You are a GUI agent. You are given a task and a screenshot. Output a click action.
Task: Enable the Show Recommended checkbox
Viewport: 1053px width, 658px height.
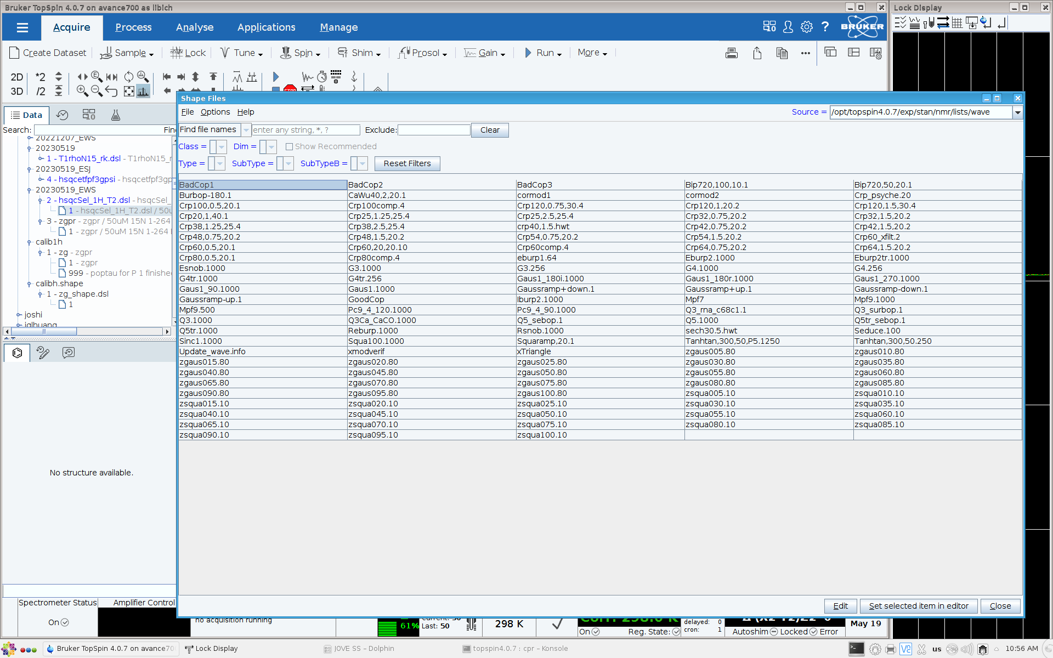(289, 147)
